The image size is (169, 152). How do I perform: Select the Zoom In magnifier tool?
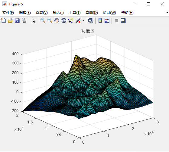43,20
